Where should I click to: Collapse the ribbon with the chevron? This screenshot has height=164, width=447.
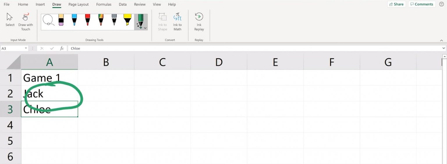[441, 40]
